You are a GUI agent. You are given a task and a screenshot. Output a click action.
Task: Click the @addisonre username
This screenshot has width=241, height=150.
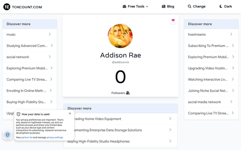(120, 62)
